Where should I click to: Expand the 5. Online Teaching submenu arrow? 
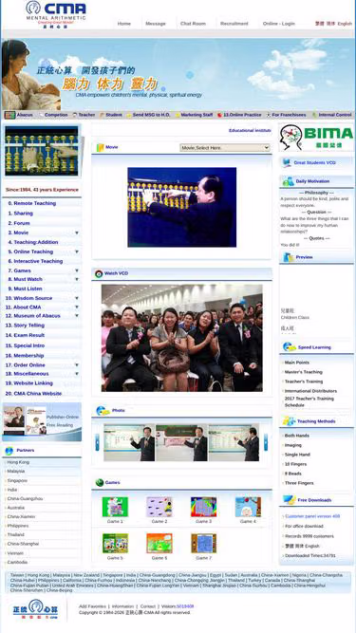[77, 251]
